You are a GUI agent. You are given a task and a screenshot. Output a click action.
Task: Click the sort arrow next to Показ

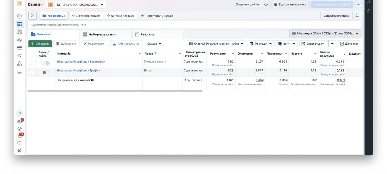click(x=156, y=54)
